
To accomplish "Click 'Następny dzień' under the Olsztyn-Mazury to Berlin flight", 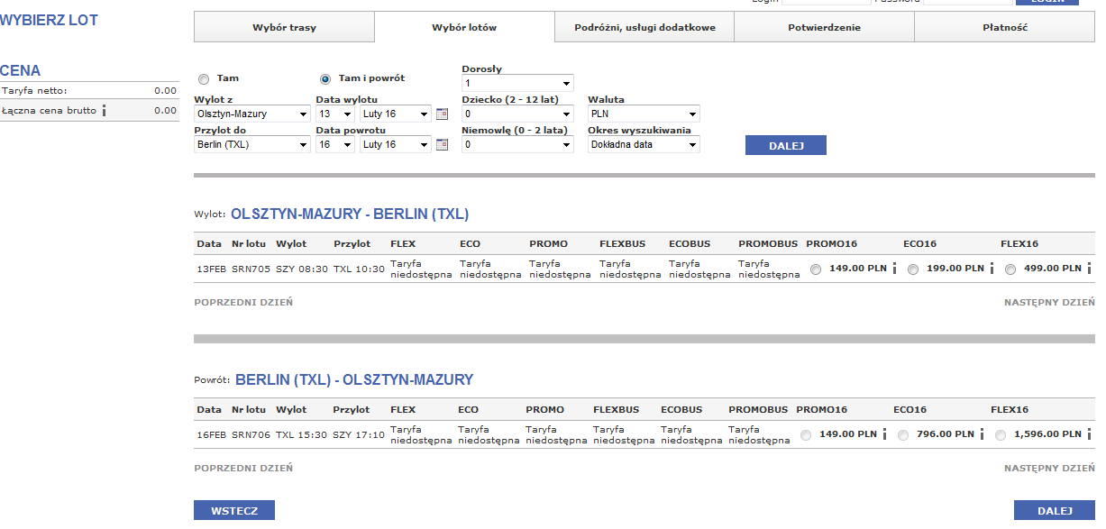I will (x=1049, y=303).
